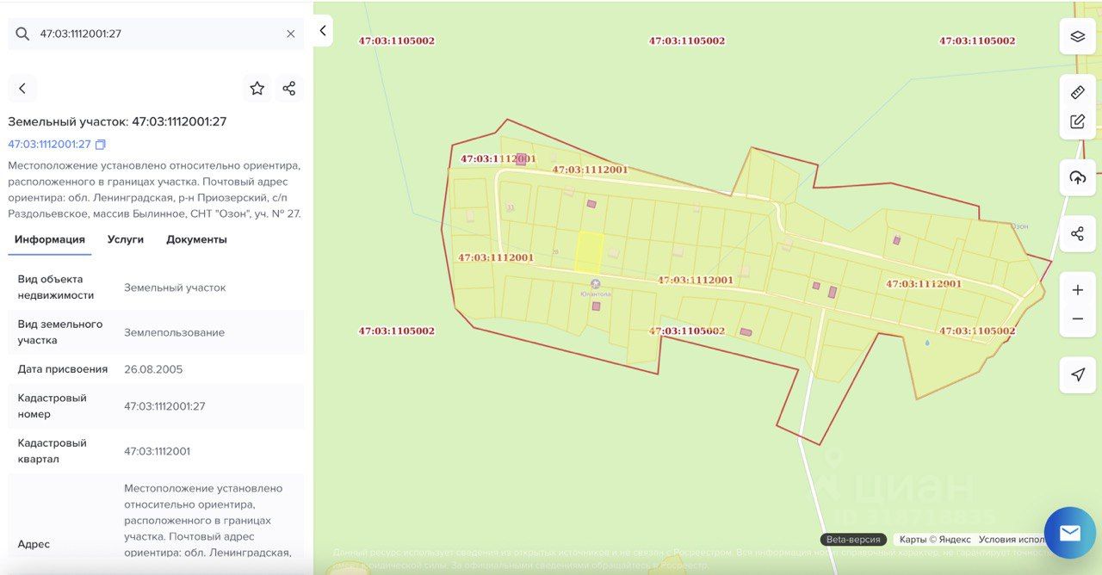Click the Юлантола place marker icon
This screenshot has width=1102, height=575.
tap(595, 283)
